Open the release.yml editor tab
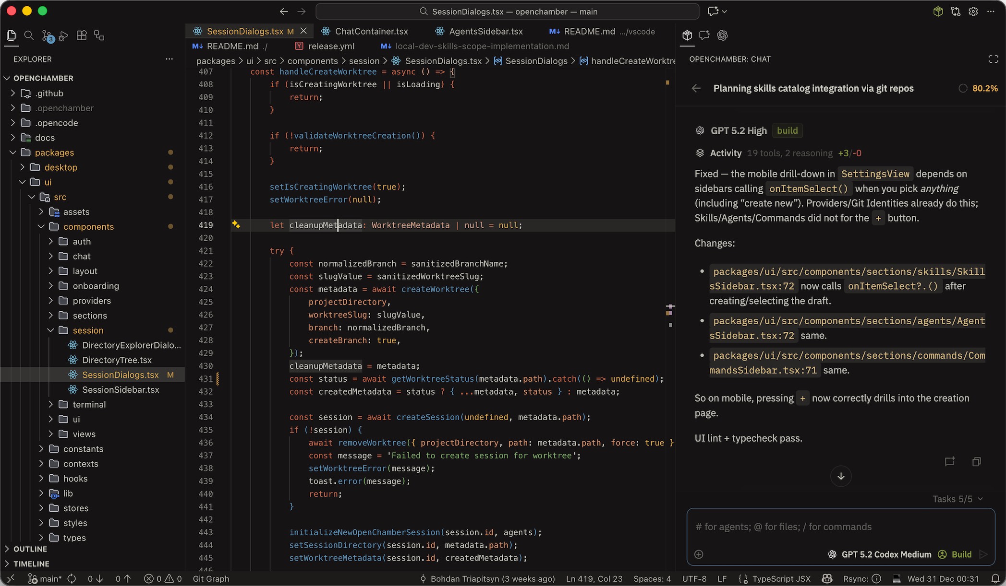 click(x=331, y=46)
